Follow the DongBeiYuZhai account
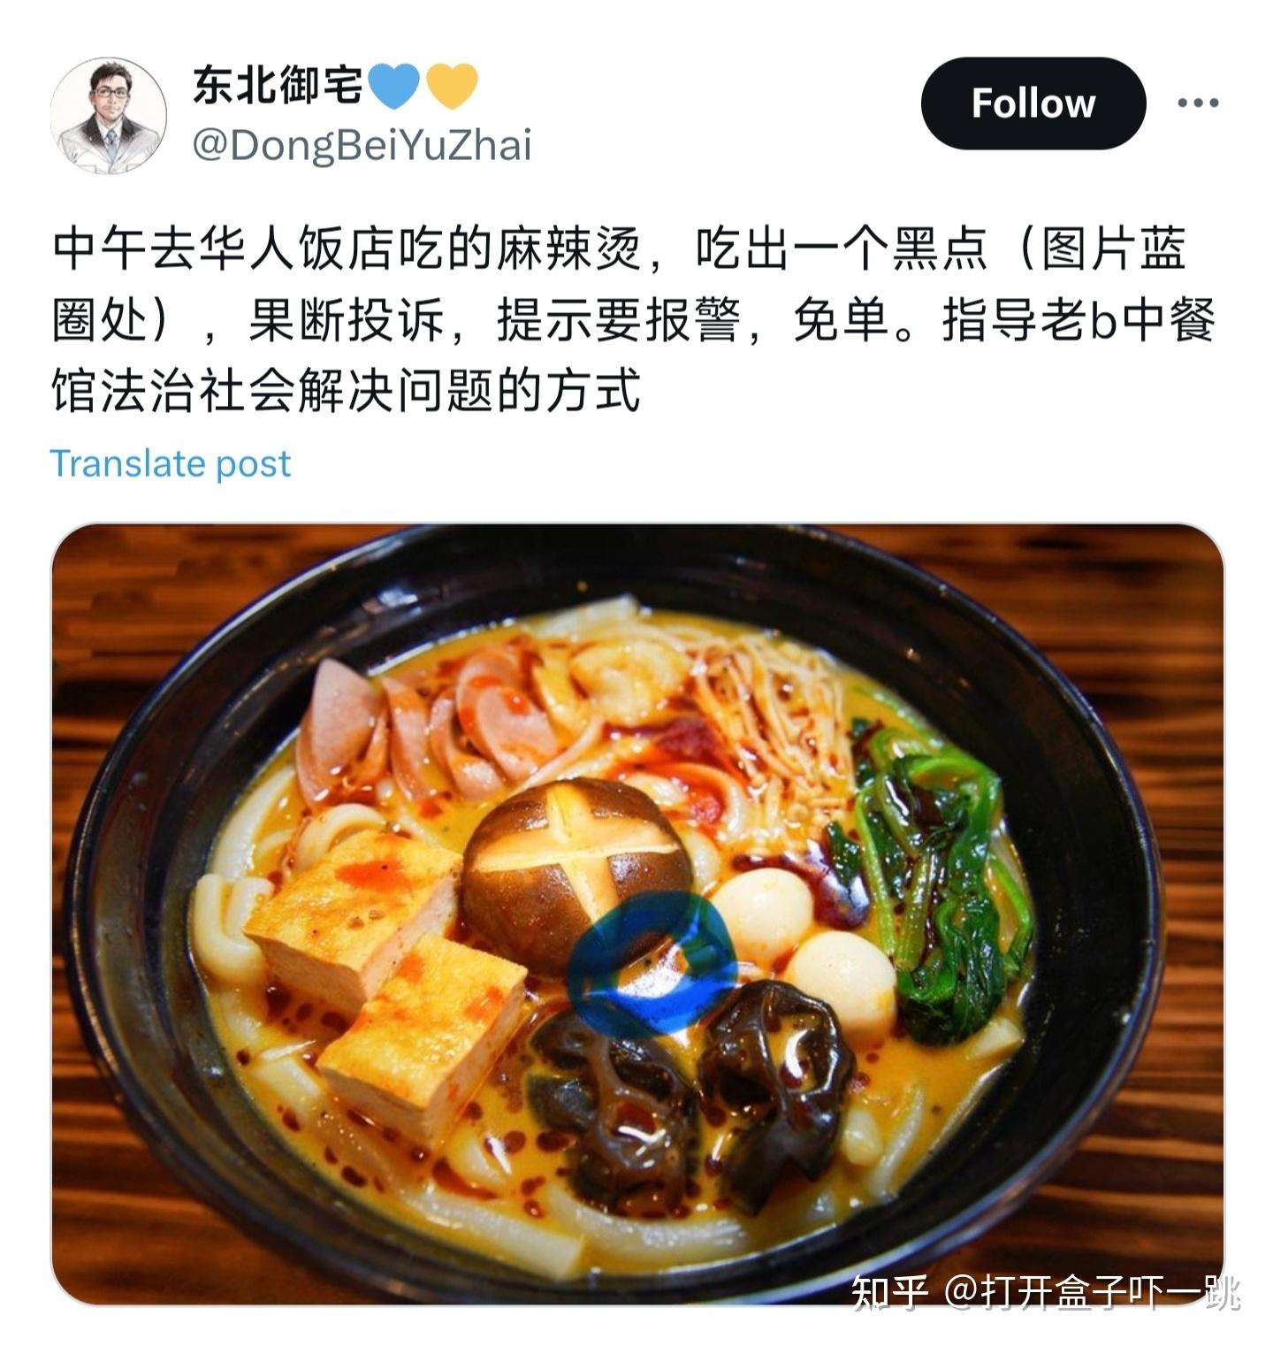The image size is (1273, 1346). (1033, 103)
